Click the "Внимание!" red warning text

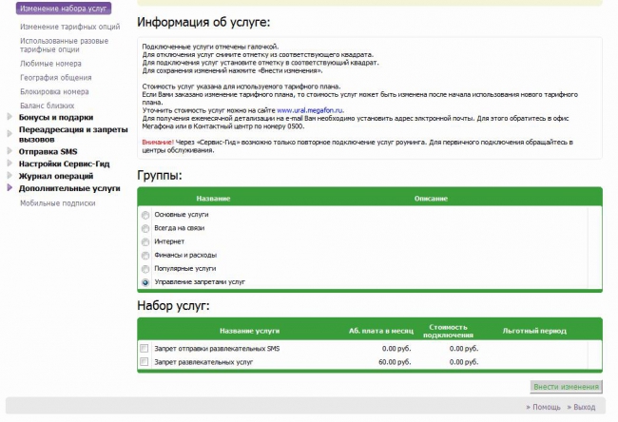pyautogui.click(x=158, y=142)
